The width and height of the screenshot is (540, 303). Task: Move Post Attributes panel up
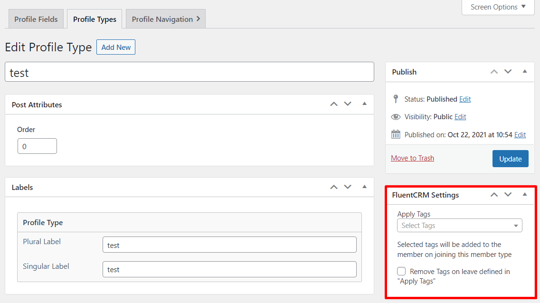(333, 104)
